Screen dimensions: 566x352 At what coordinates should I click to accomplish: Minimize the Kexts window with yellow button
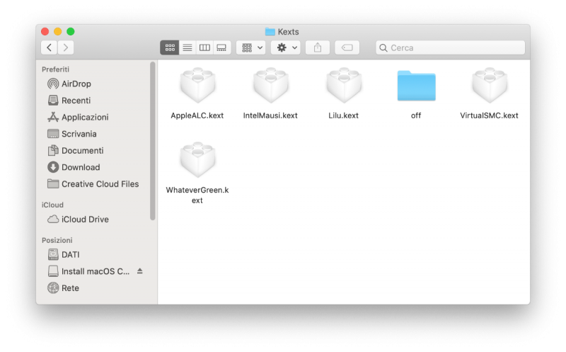click(58, 32)
